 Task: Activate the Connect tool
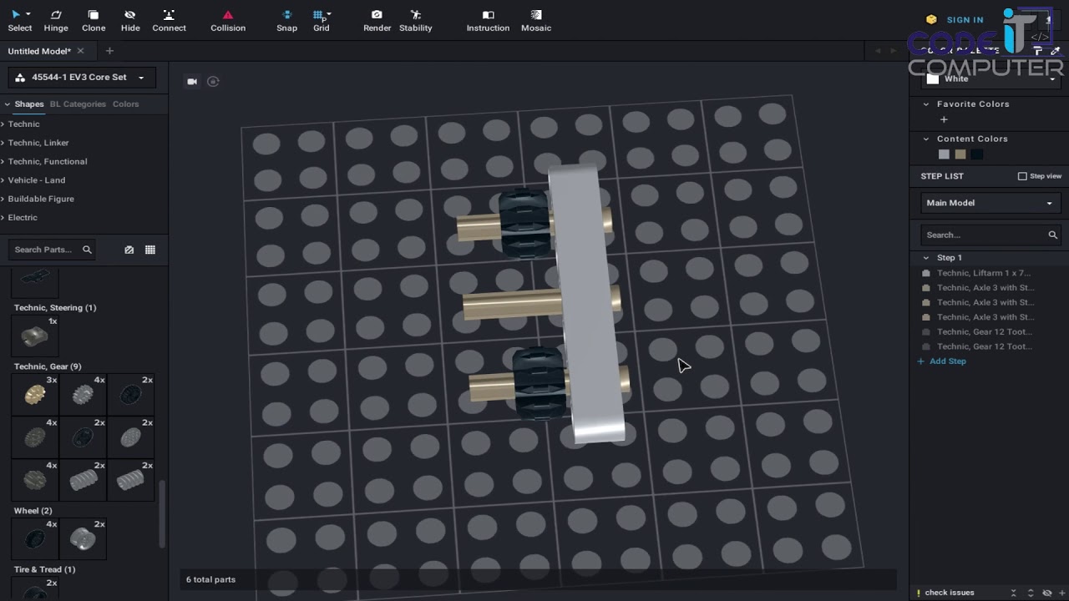pyautogui.click(x=169, y=20)
